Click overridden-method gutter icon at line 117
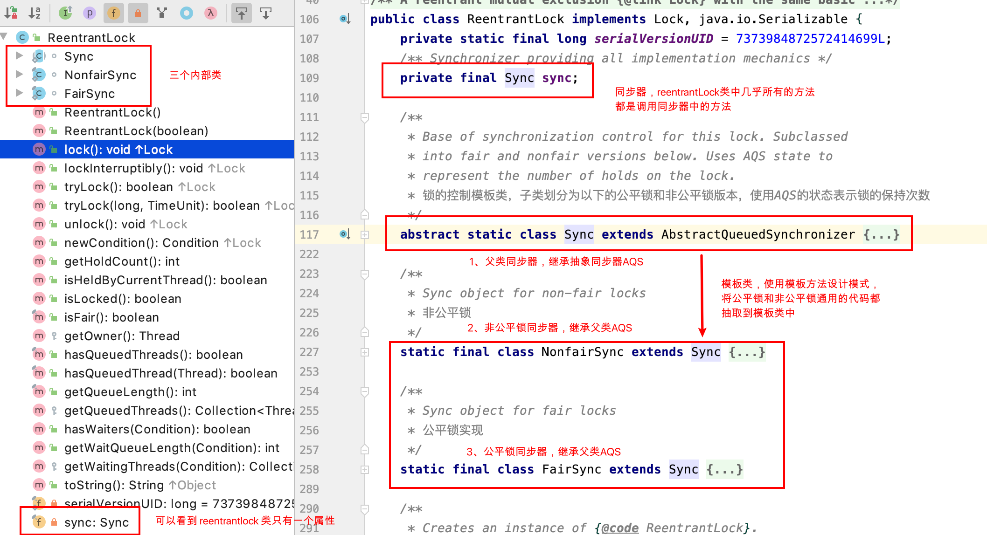Image resolution: width=987 pixels, height=535 pixels. click(344, 234)
